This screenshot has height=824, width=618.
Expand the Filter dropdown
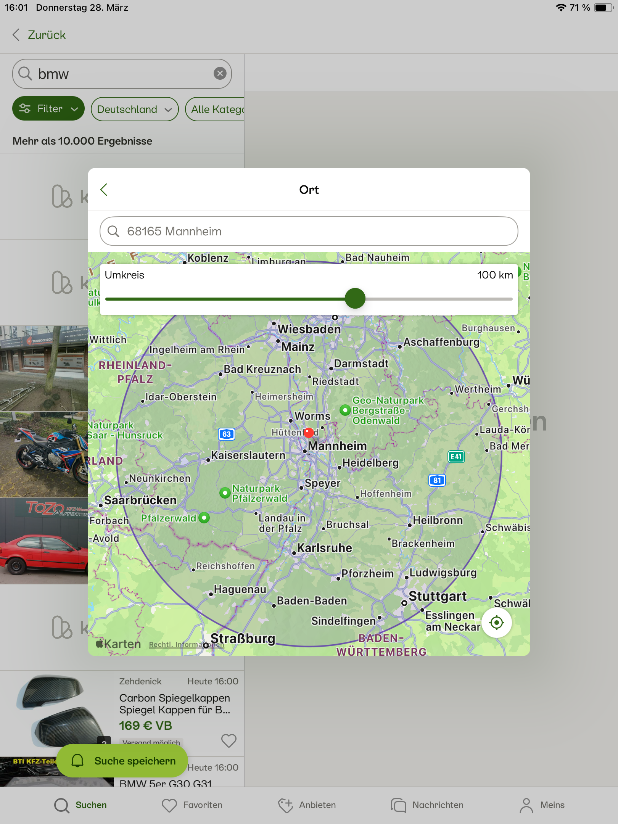pos(48,109)
